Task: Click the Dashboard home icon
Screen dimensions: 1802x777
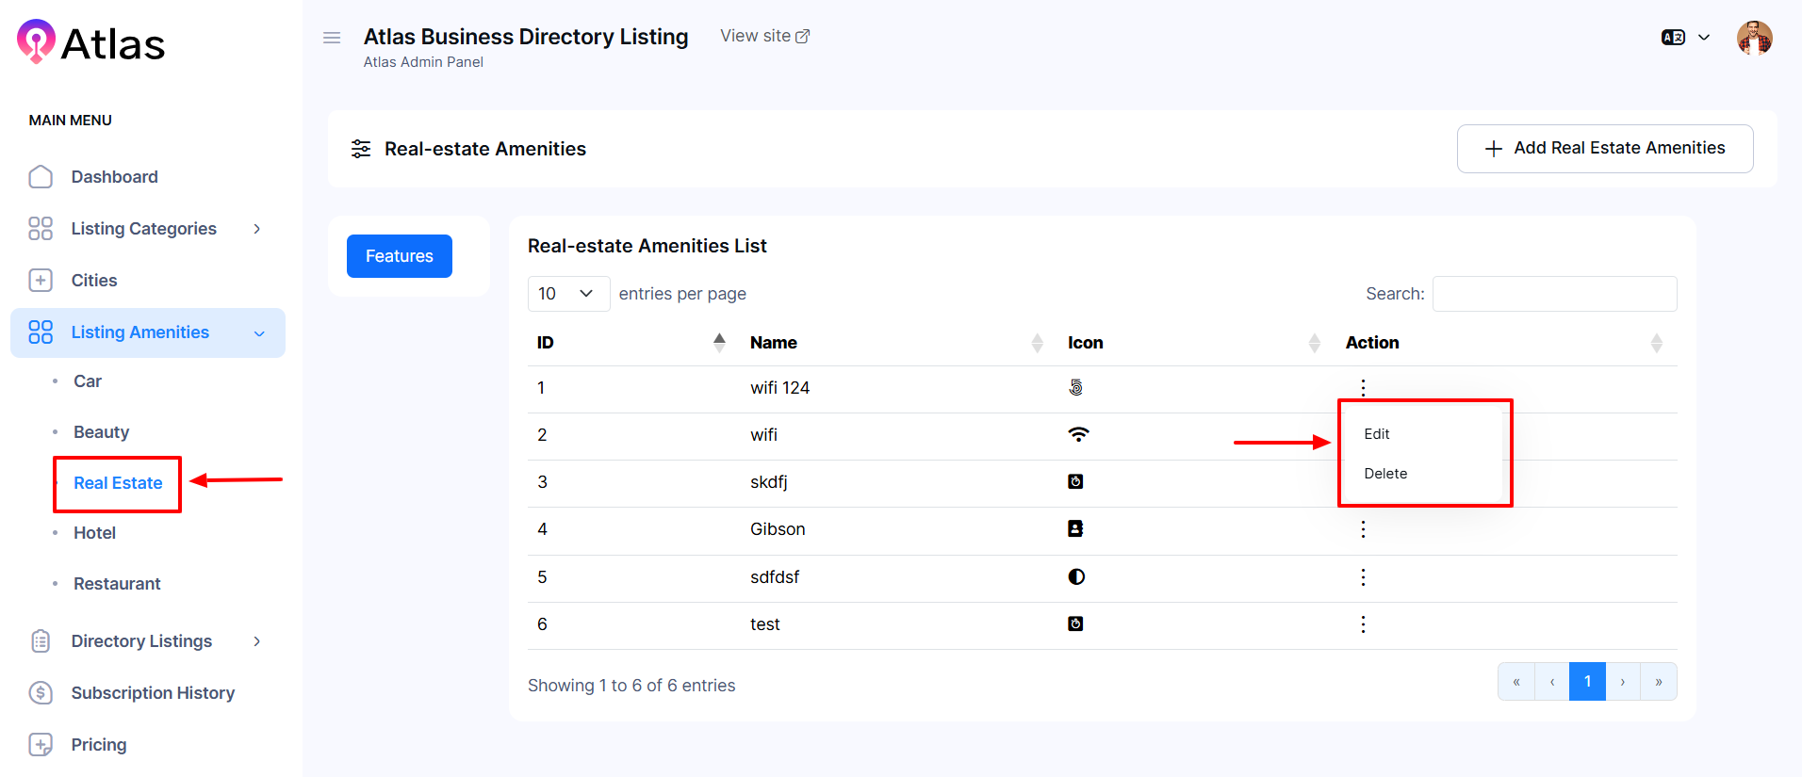Action: point(41,177)
